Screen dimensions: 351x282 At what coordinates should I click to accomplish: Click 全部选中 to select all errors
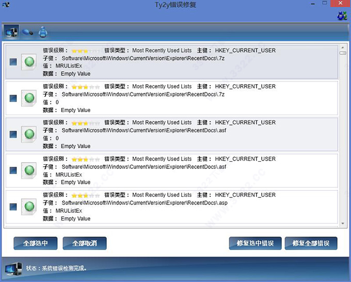click(x=36, y=243)
